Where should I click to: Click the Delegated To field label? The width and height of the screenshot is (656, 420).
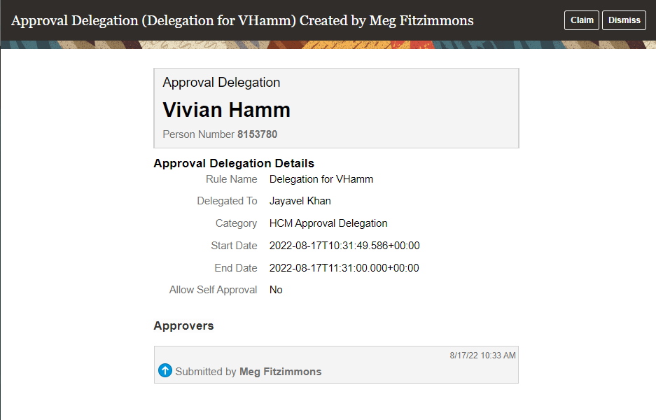point(227,201)
